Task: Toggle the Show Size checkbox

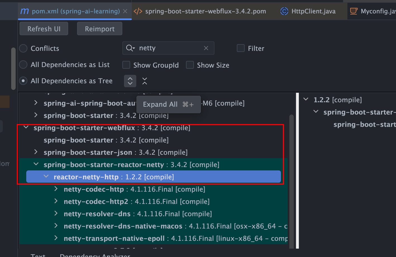Action: coord(190,65)
